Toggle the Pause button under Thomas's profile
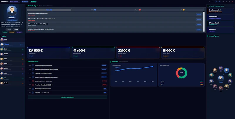235x119 pixels. (x=16, y=29)
